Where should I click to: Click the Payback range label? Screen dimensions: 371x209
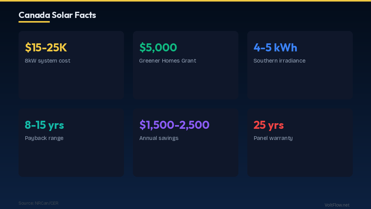[44, 138]
